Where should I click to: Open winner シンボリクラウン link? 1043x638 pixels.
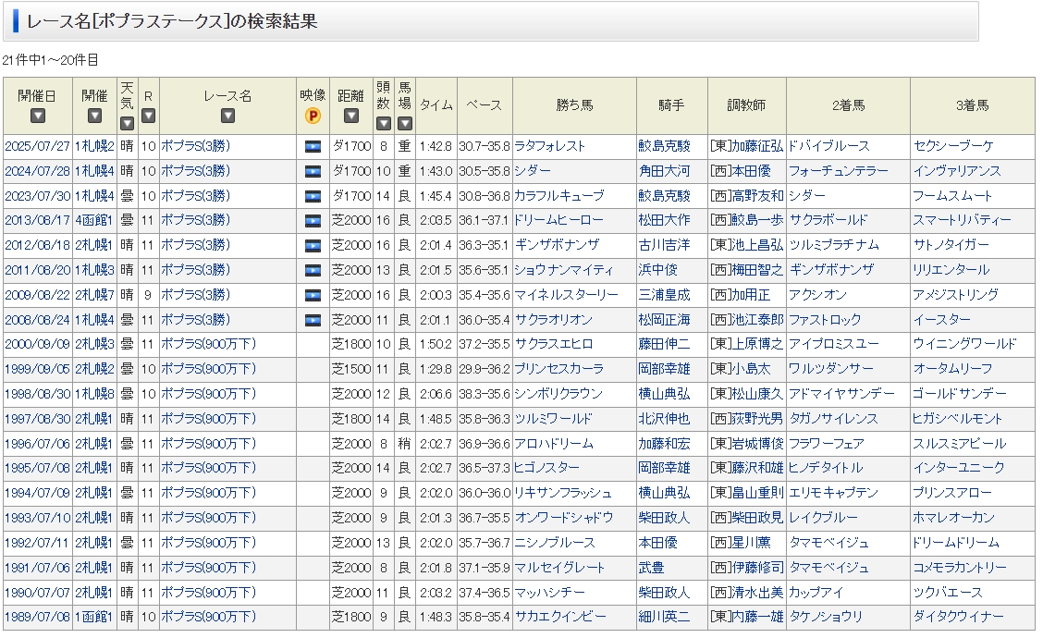coord(558,394)
